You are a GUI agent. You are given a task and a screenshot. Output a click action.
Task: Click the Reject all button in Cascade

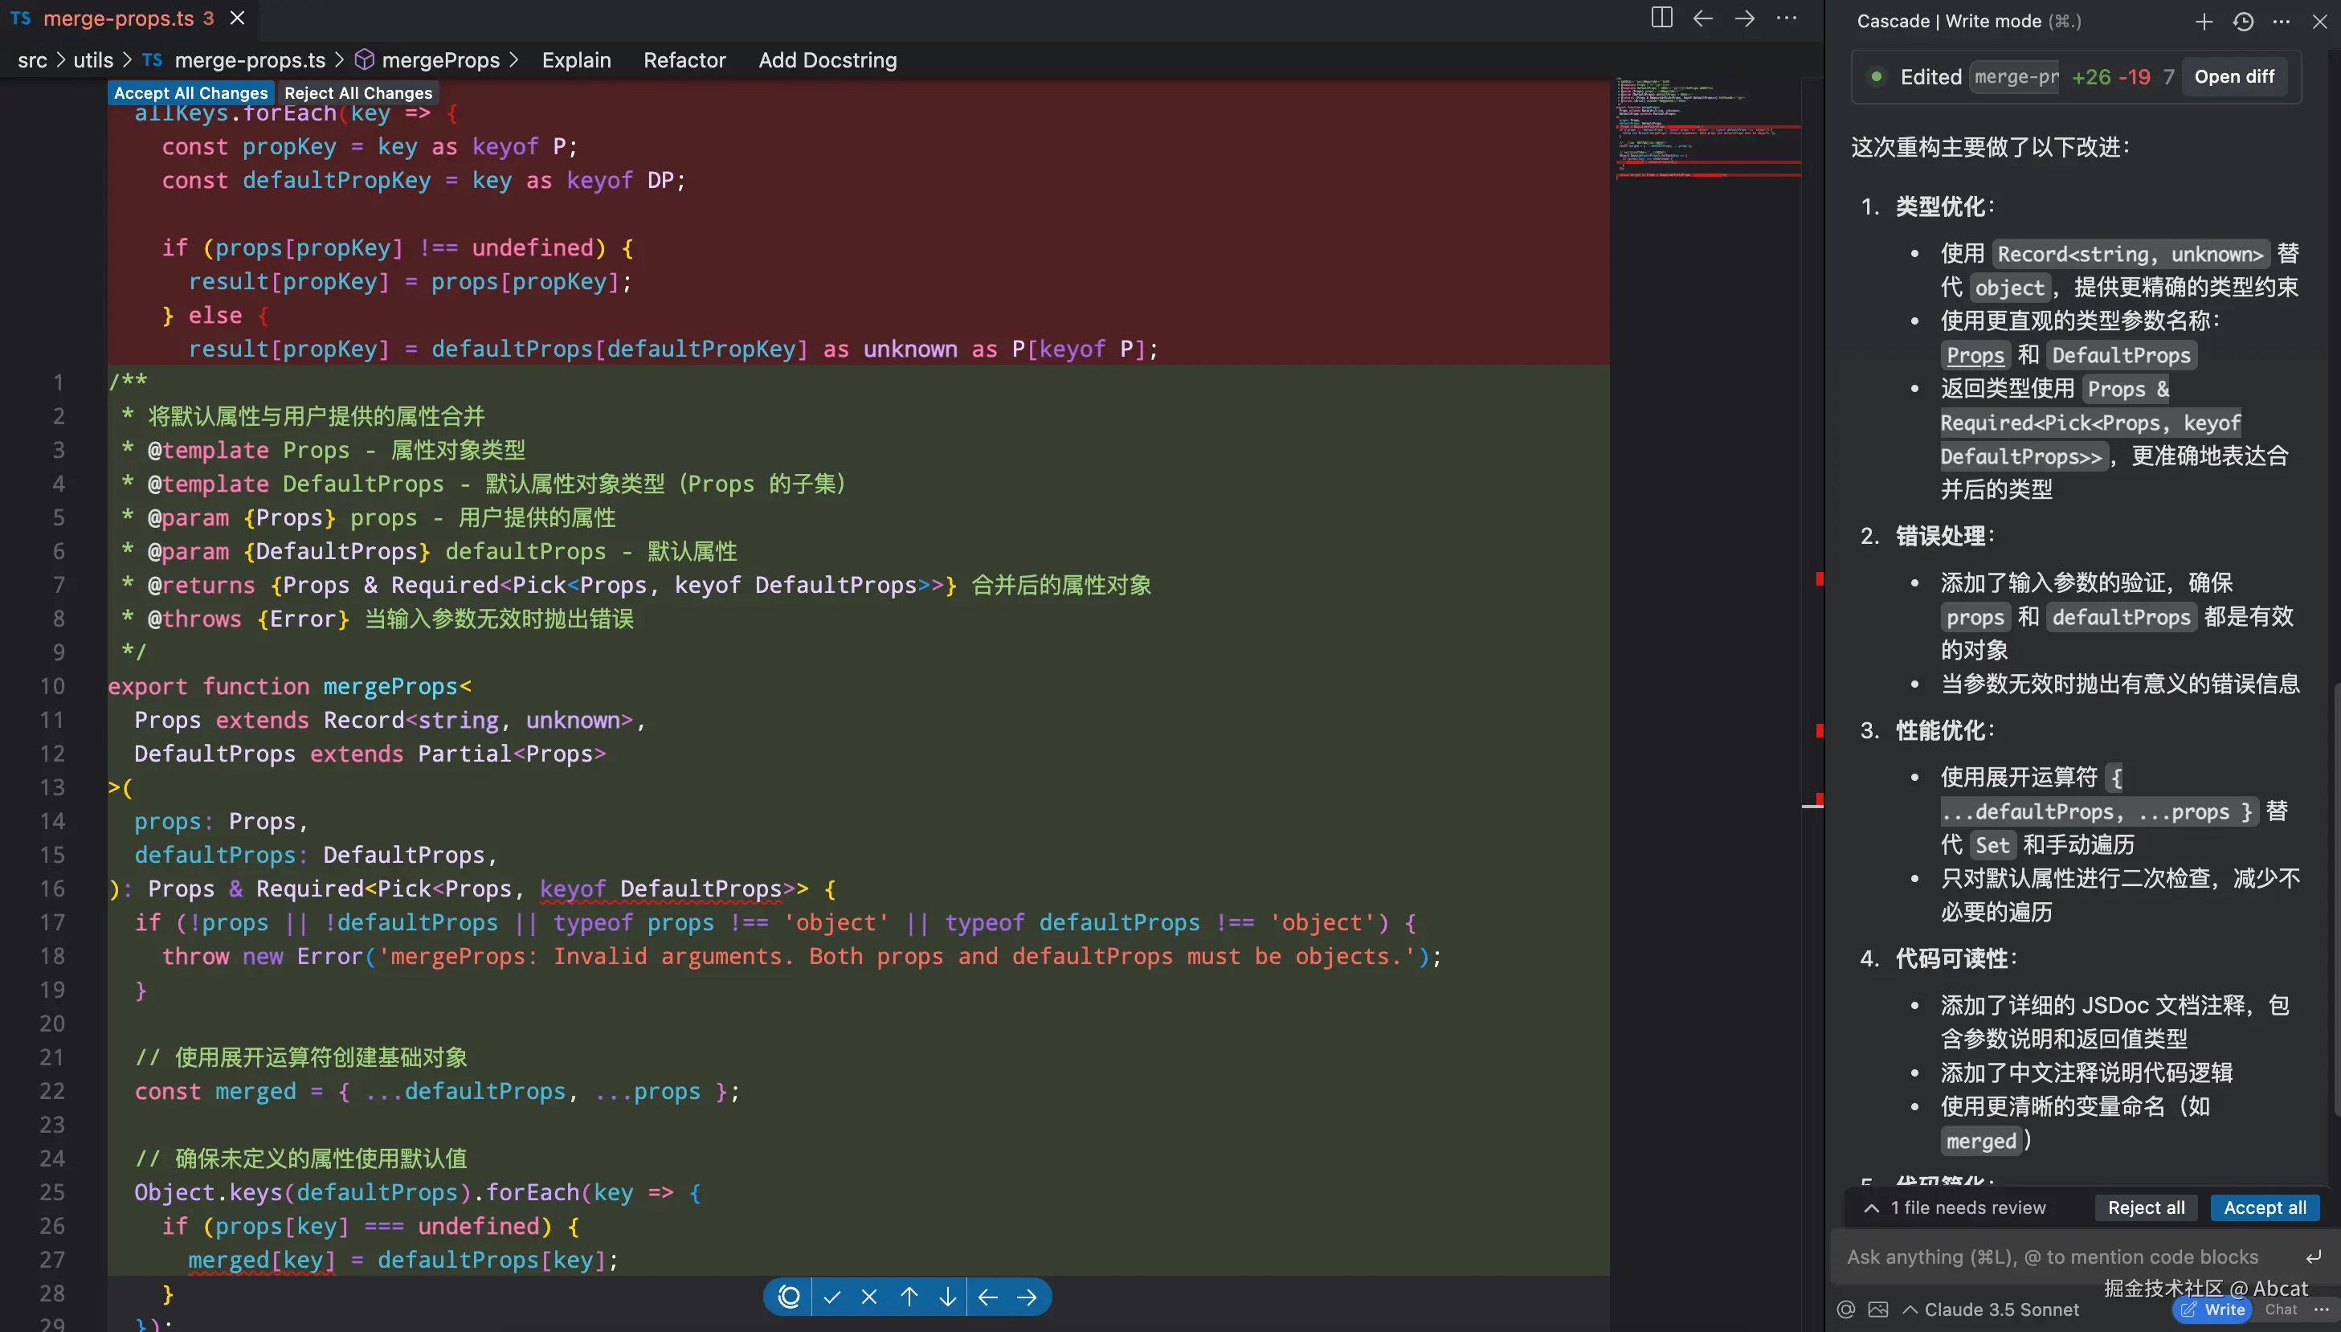[x=2145, y=1207]
